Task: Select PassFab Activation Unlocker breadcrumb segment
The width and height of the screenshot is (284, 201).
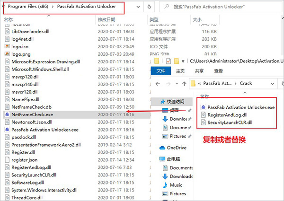Action: pos(87,6)
